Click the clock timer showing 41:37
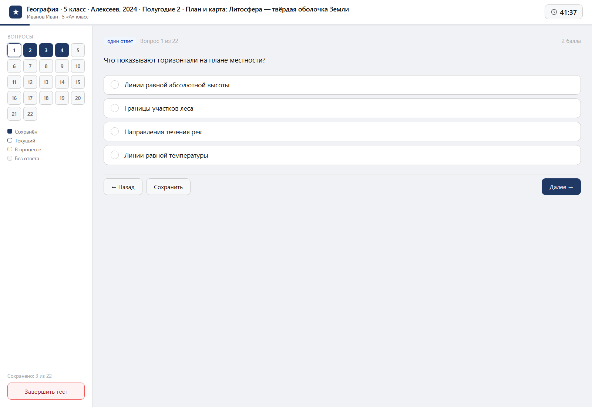Screen dimensions: 592x407 (564, 12)
